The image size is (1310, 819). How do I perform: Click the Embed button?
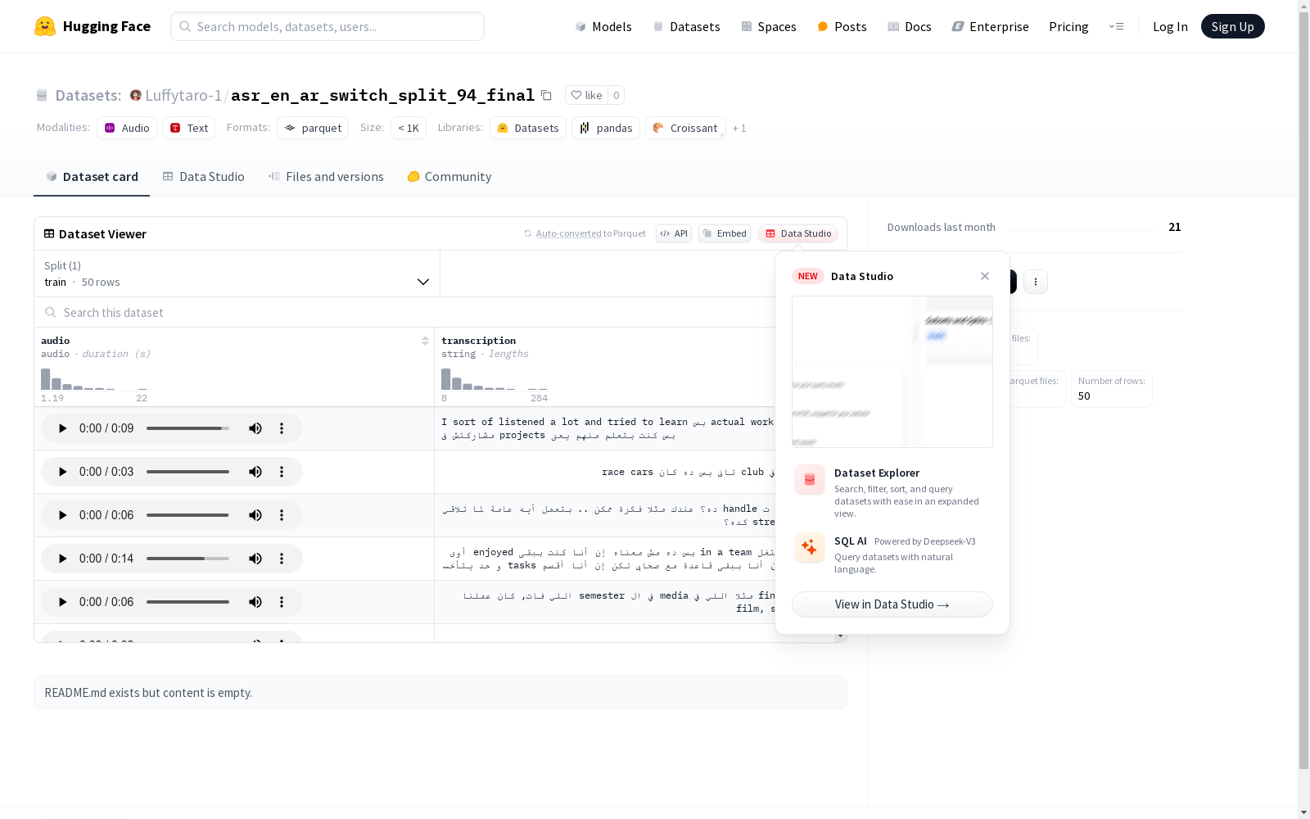click(x=725, y=233)
